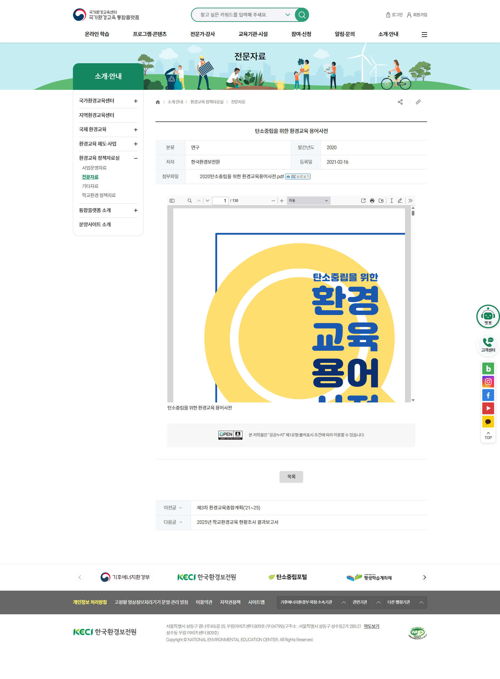Copy page link with chain icon
The height and width of the screenshot is (679, 500).
click(418, 102)
